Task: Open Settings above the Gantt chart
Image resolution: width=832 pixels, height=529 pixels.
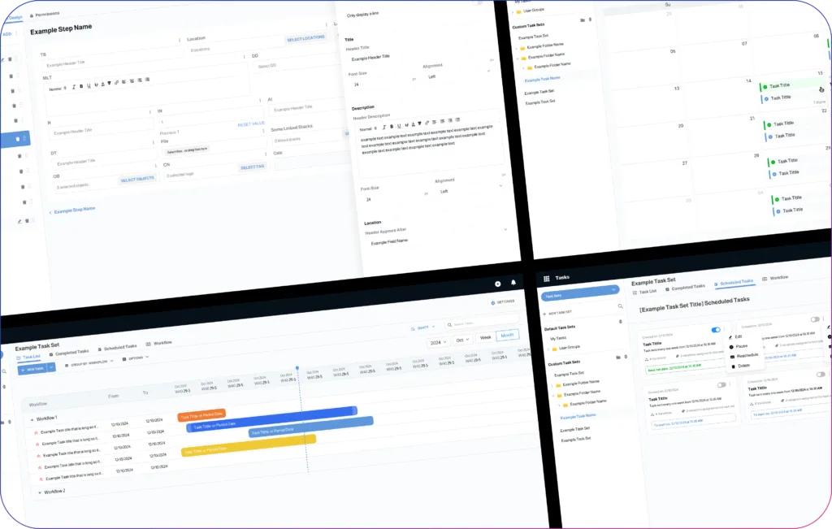Action: (x=502, y=302)
